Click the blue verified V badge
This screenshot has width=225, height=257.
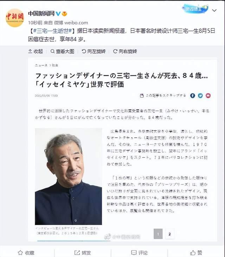tap(58, 14)
